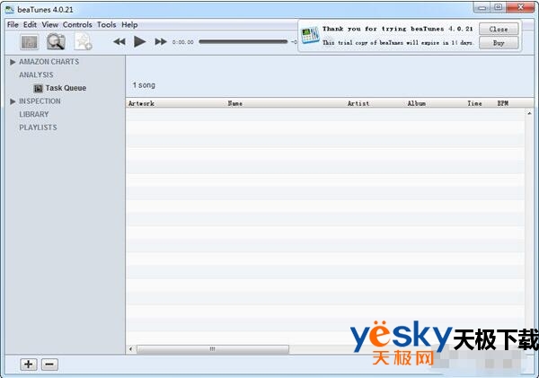This screenshot has width=539, height=378.
Task: Open the File menu
Action: 13,24
